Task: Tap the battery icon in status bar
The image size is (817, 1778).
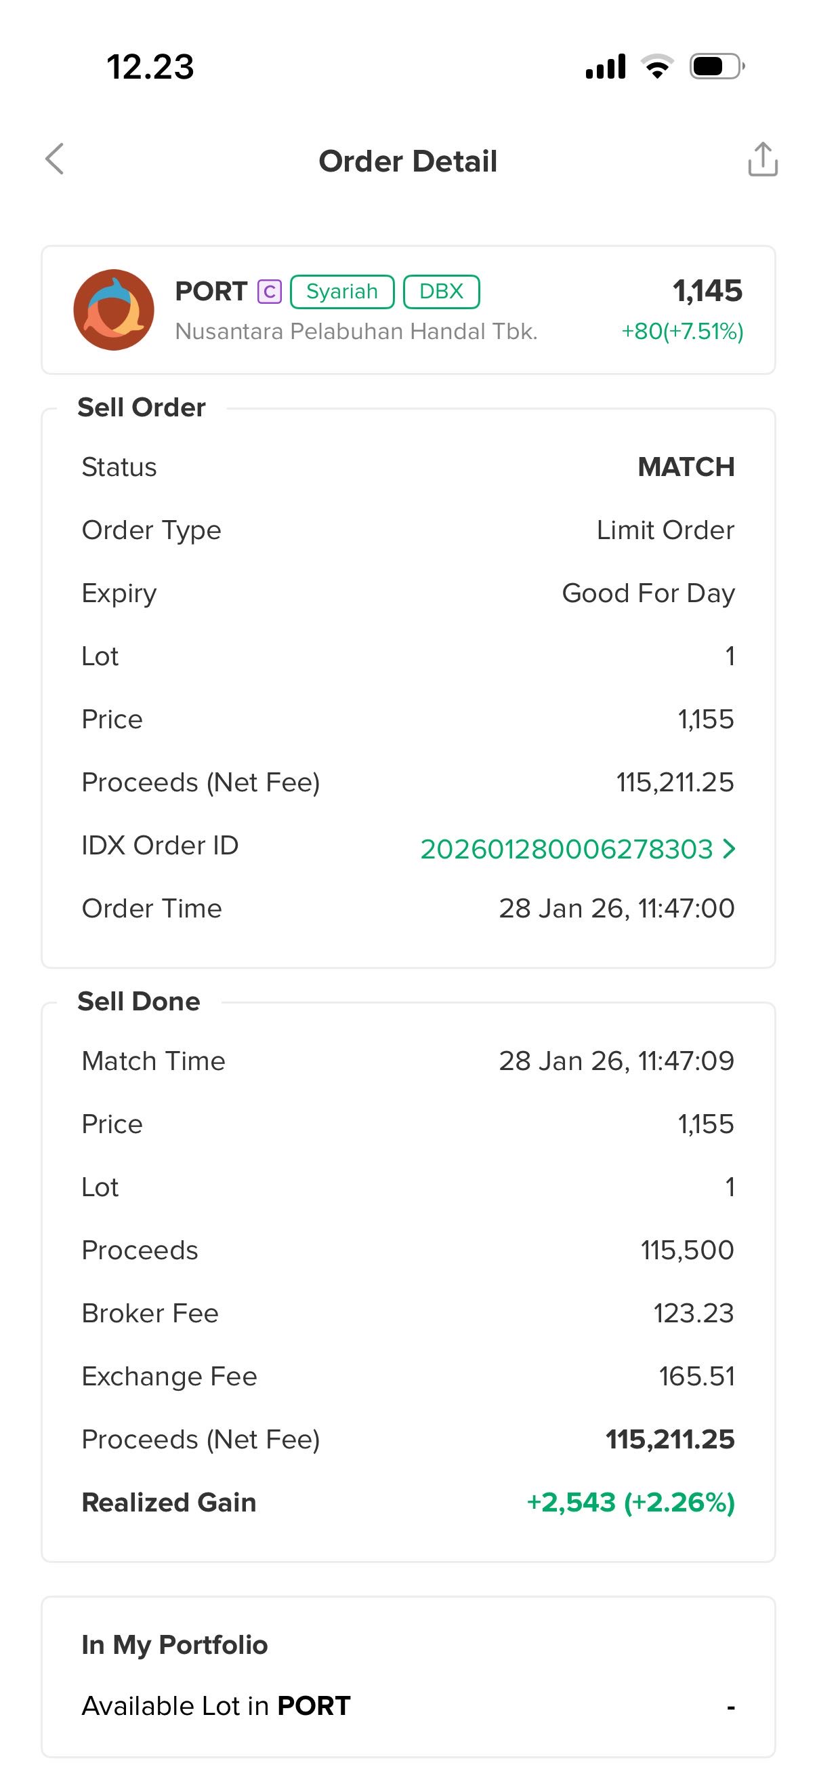Action: [x=716, y=66]
